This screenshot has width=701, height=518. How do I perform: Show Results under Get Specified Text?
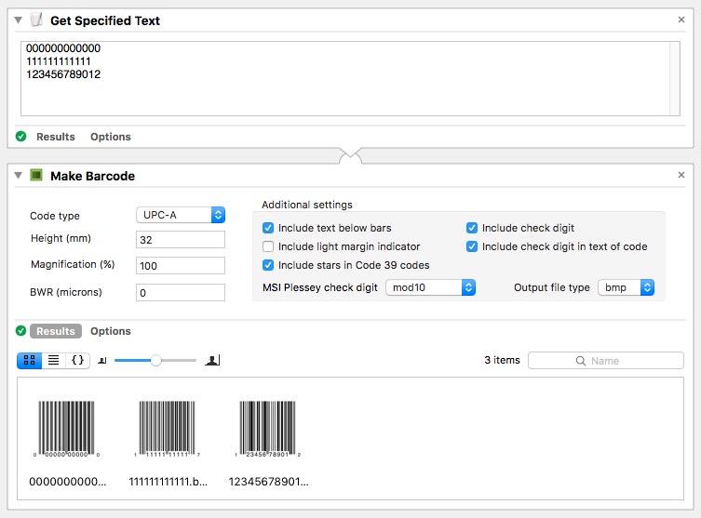(55, 137)
